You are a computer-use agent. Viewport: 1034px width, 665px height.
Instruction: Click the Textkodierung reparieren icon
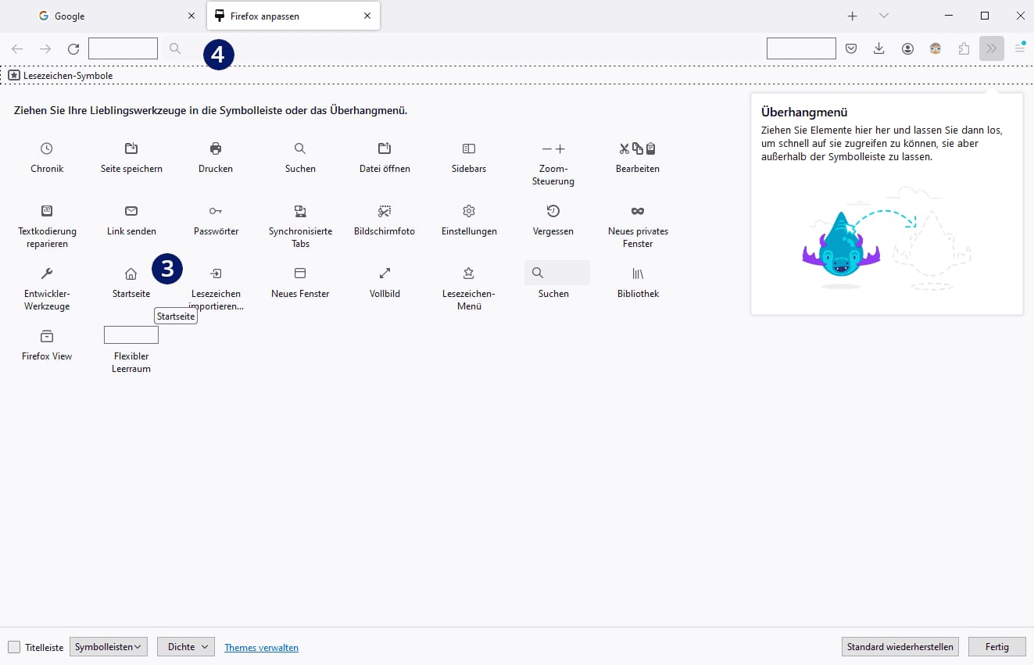47,211
